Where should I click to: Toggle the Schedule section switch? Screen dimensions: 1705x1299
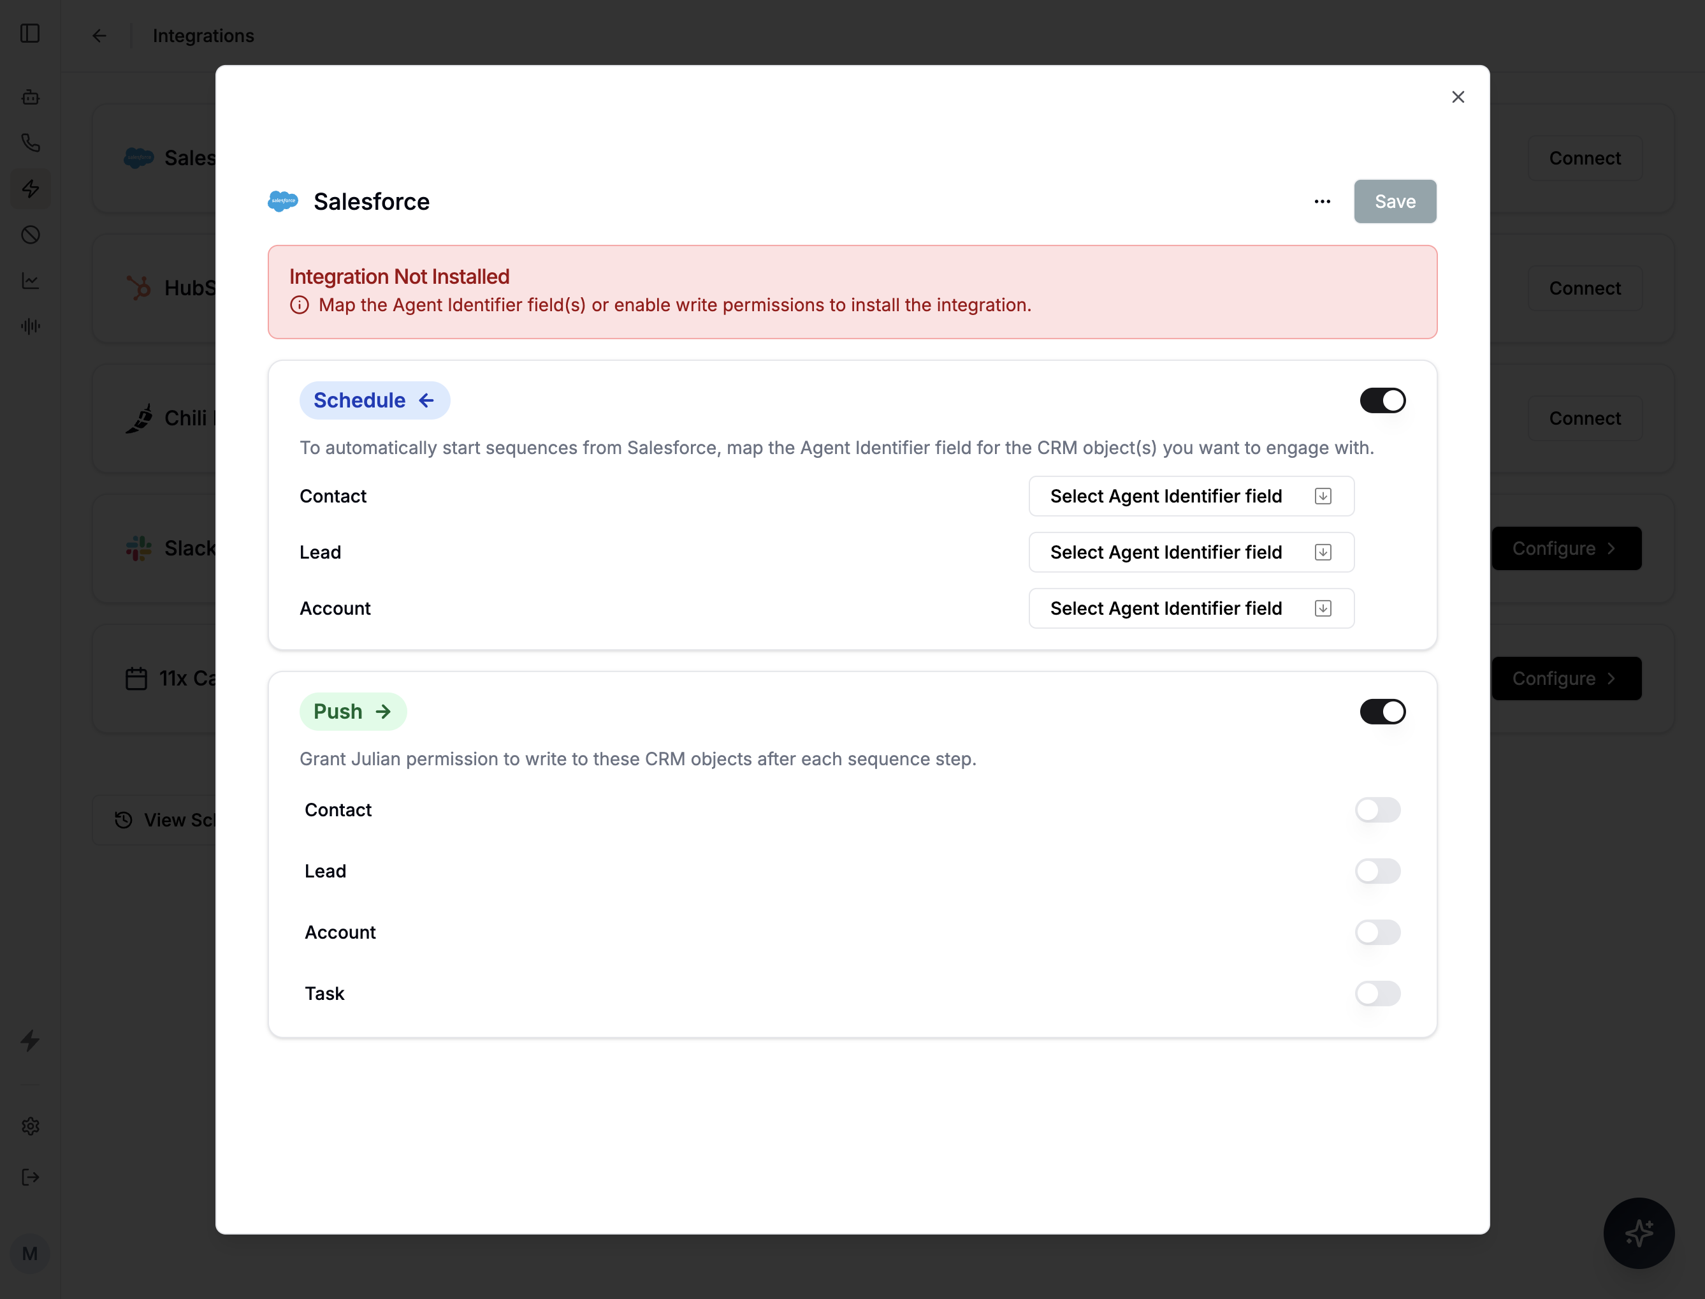pyautogui.click(x=1382, y=400)
